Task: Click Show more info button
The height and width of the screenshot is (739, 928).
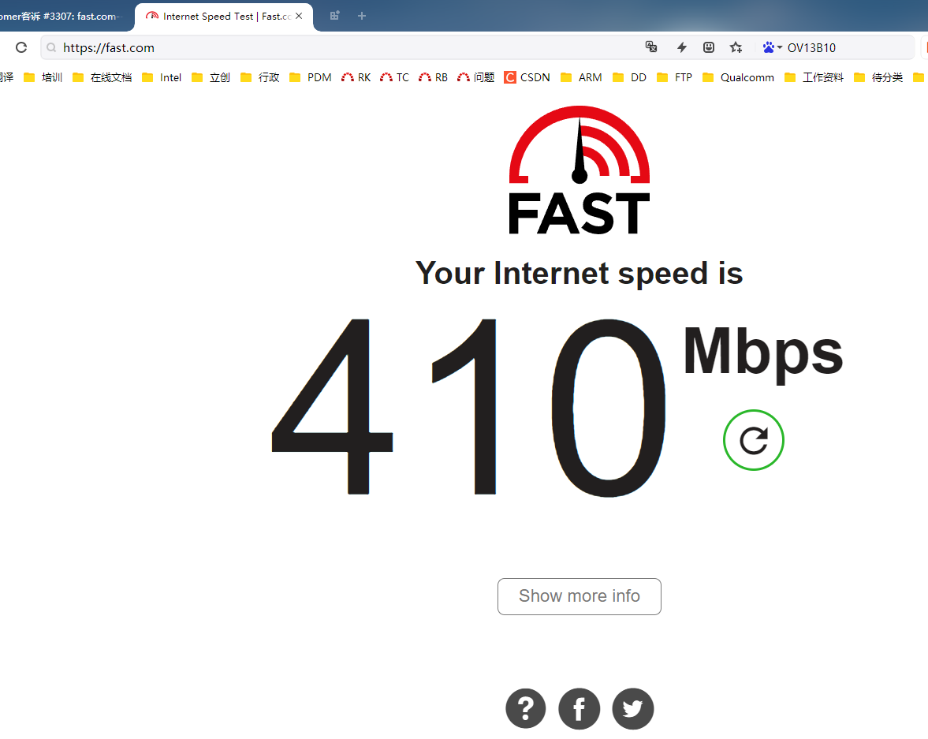Action: [579, 596]
